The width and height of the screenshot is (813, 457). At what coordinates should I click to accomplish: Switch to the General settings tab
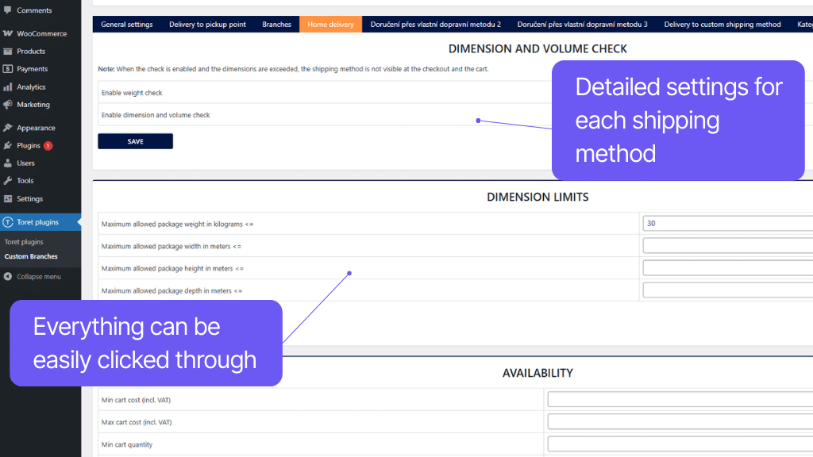127,25
